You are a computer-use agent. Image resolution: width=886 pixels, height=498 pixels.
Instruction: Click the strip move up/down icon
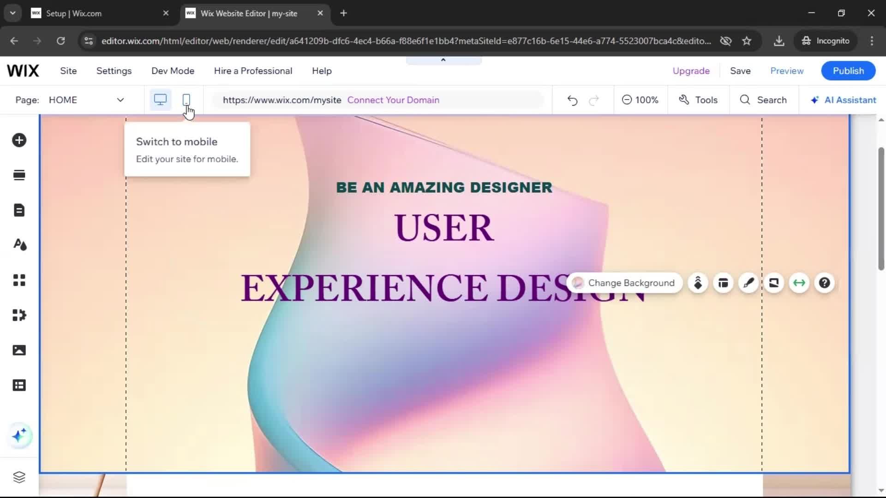click(698, 283)
